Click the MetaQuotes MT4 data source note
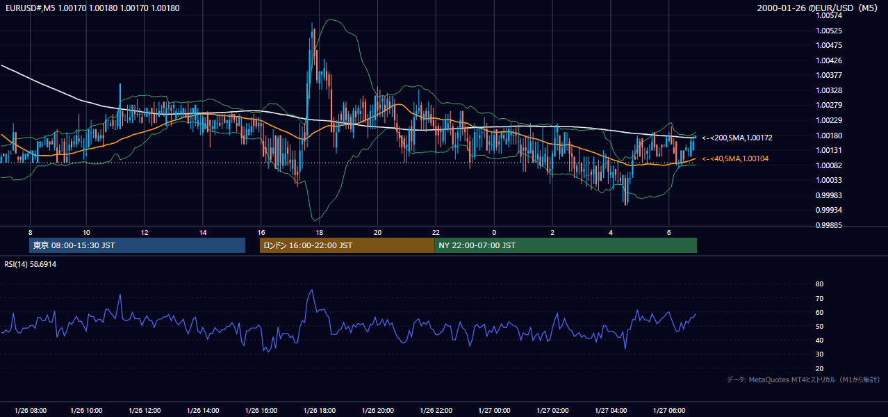This screenshot has height=417, width=888. [x=803, y=379]
